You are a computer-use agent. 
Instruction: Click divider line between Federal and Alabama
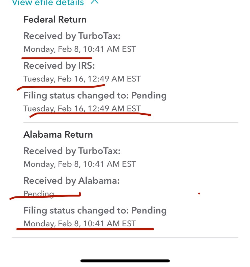click(x=131, y=122)
